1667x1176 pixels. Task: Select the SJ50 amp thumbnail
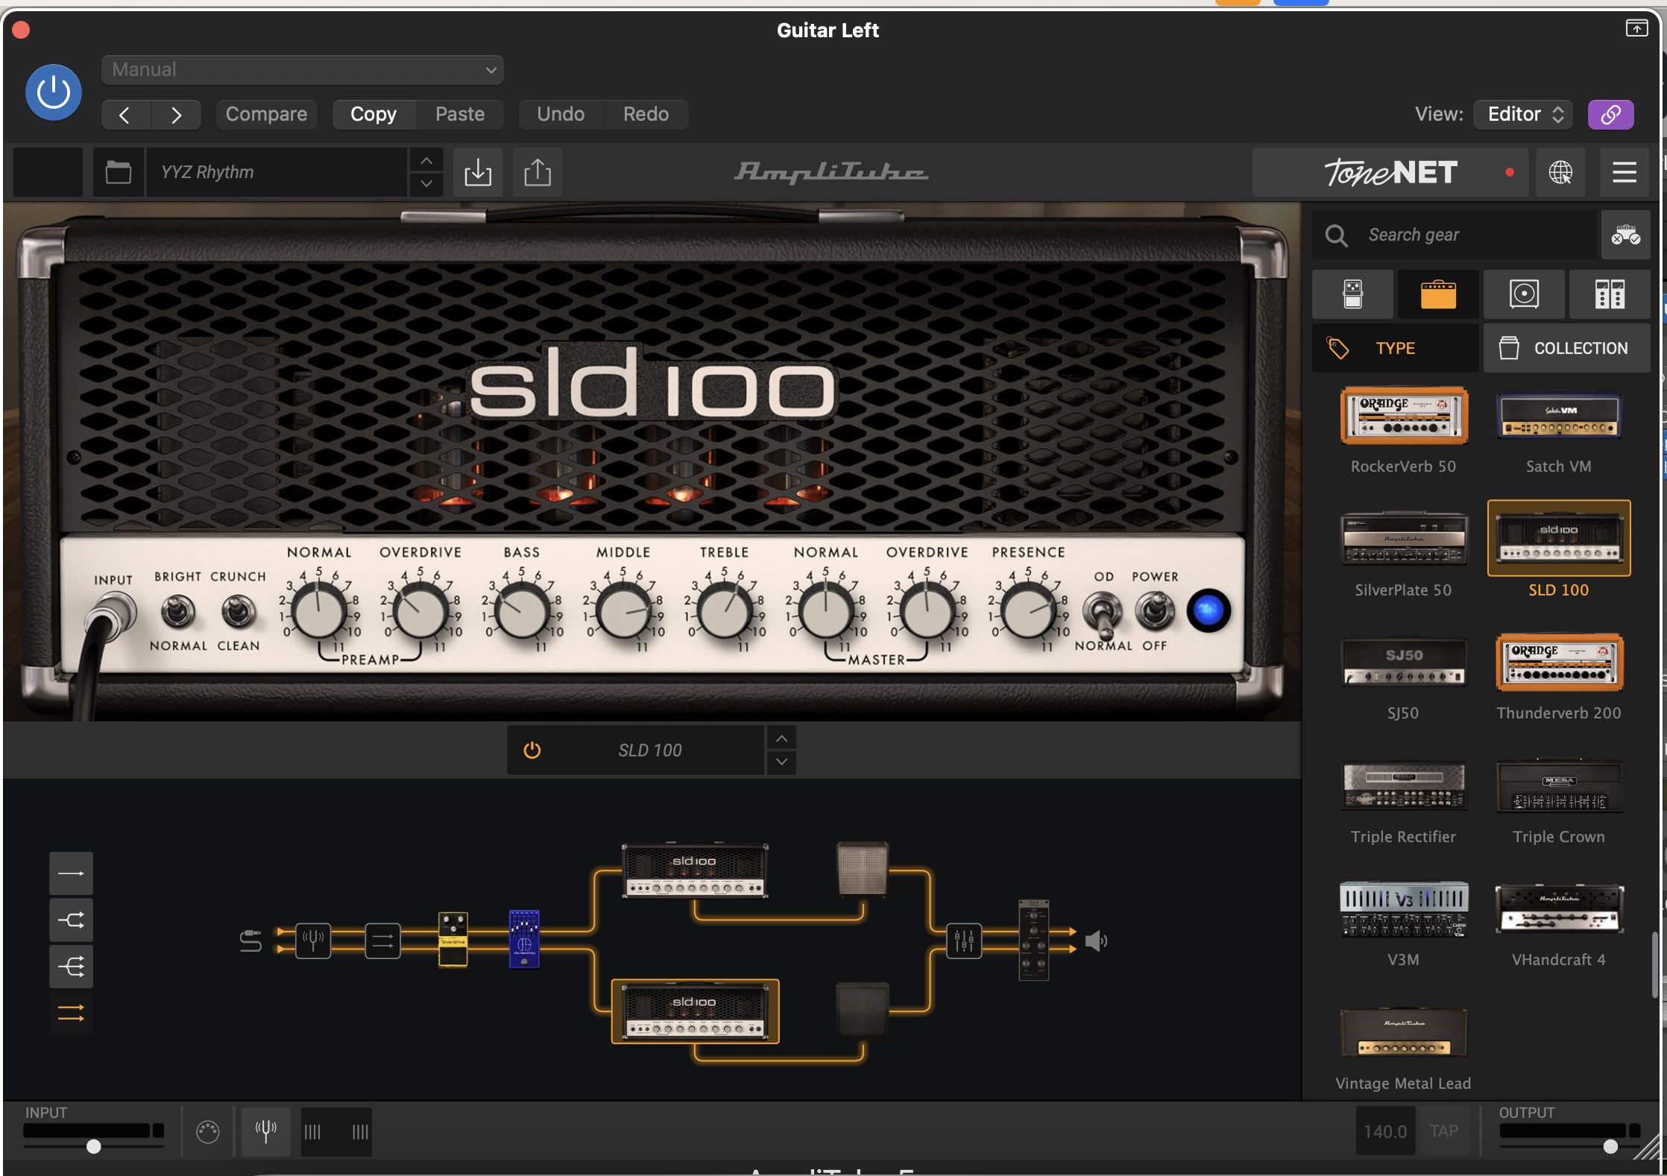coord(1404,662)
